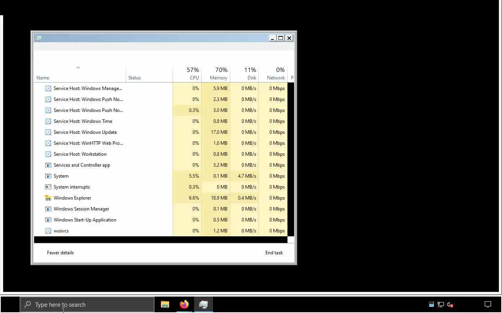Image resolution: width=502 pixels, height=313 pixels.
Task: Click the Task Manager title bar icon
Action: (38, 38)
